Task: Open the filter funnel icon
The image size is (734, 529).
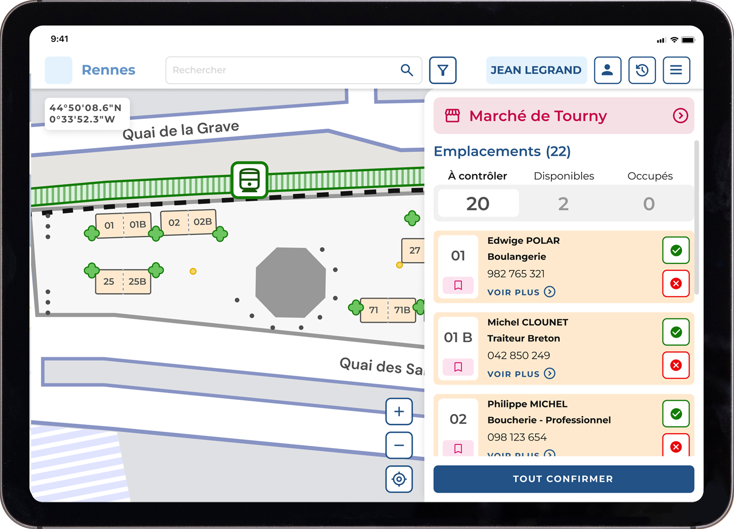Action: pos(443,70)
